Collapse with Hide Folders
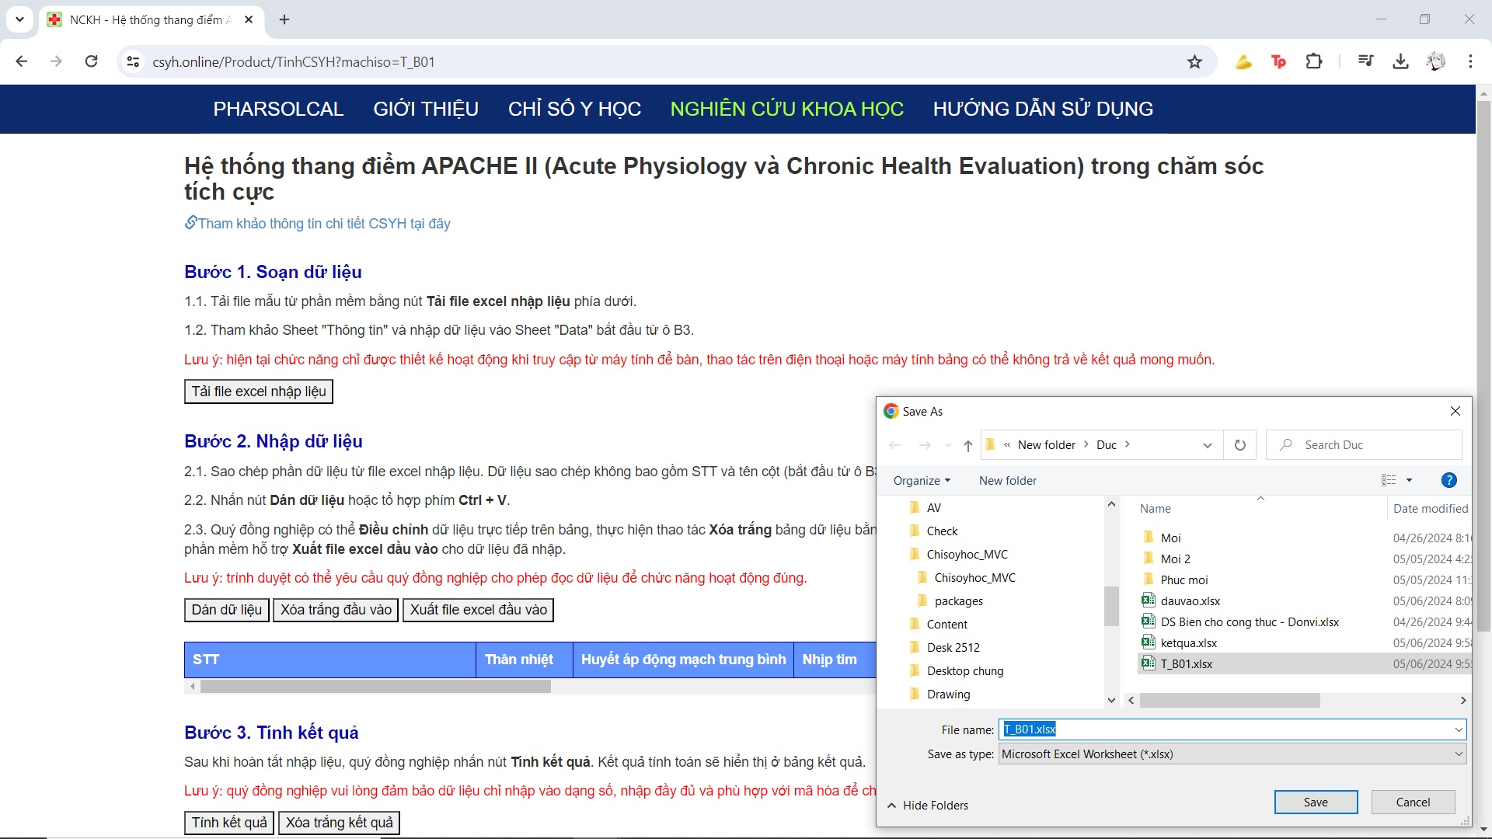 (x=928, y=805)
